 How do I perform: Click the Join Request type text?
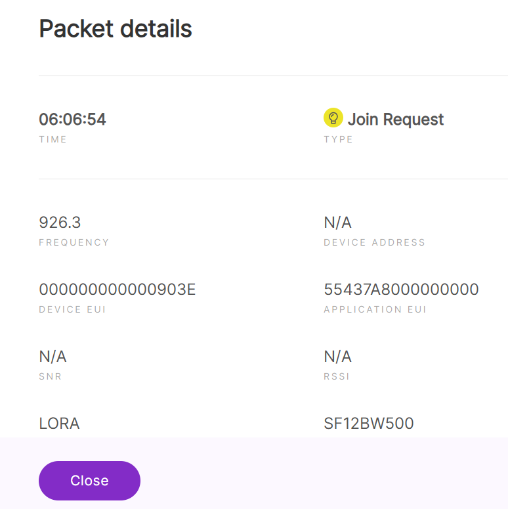click(395, 120)
